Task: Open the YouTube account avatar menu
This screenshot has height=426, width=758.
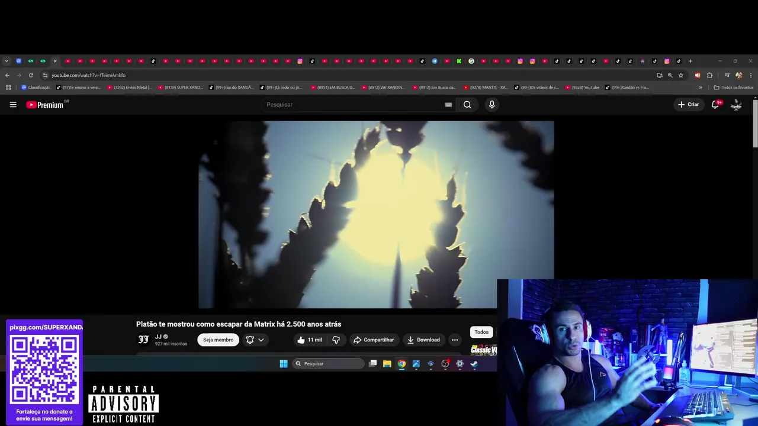Action: tap(736, 105)
